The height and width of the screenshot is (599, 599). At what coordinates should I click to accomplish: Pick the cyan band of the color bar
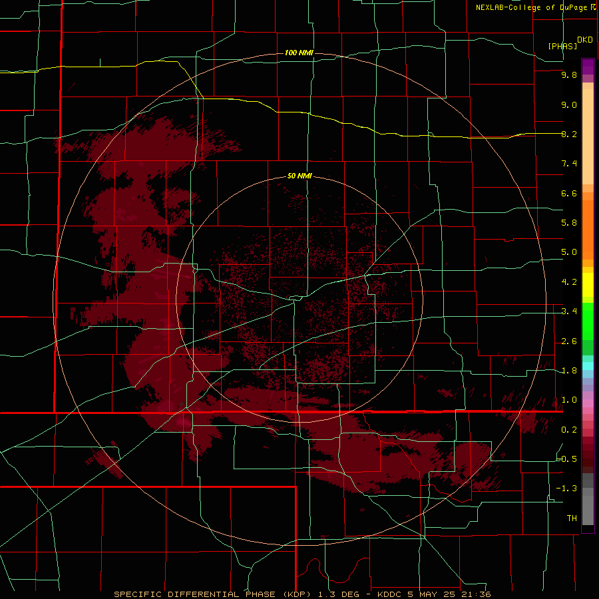pyautogui.click(x=588, y=366)
